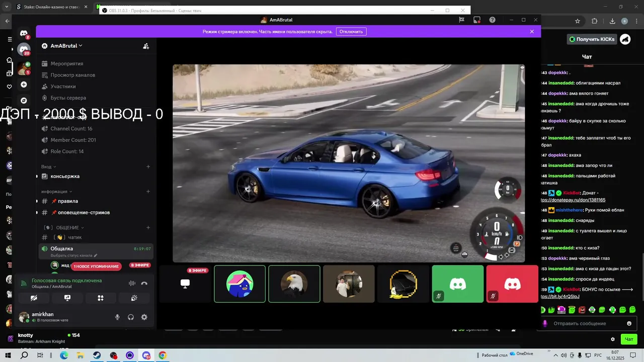
Task: Open the soundboard icon in voice panel
Action: click(x=134, y=298)
